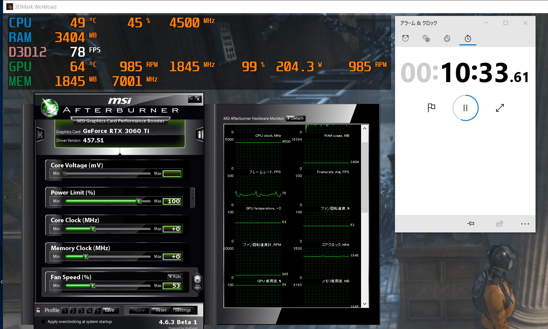
Task: Select Profile slot 5
Action: (x=97, y=311)
